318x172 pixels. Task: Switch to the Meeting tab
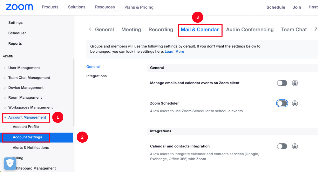pyautogui.click(x=131, y=30)
